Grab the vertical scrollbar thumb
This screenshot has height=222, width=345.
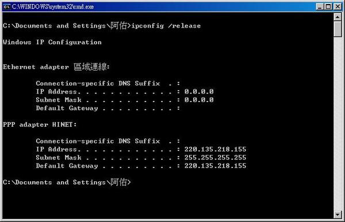(338, 29)
